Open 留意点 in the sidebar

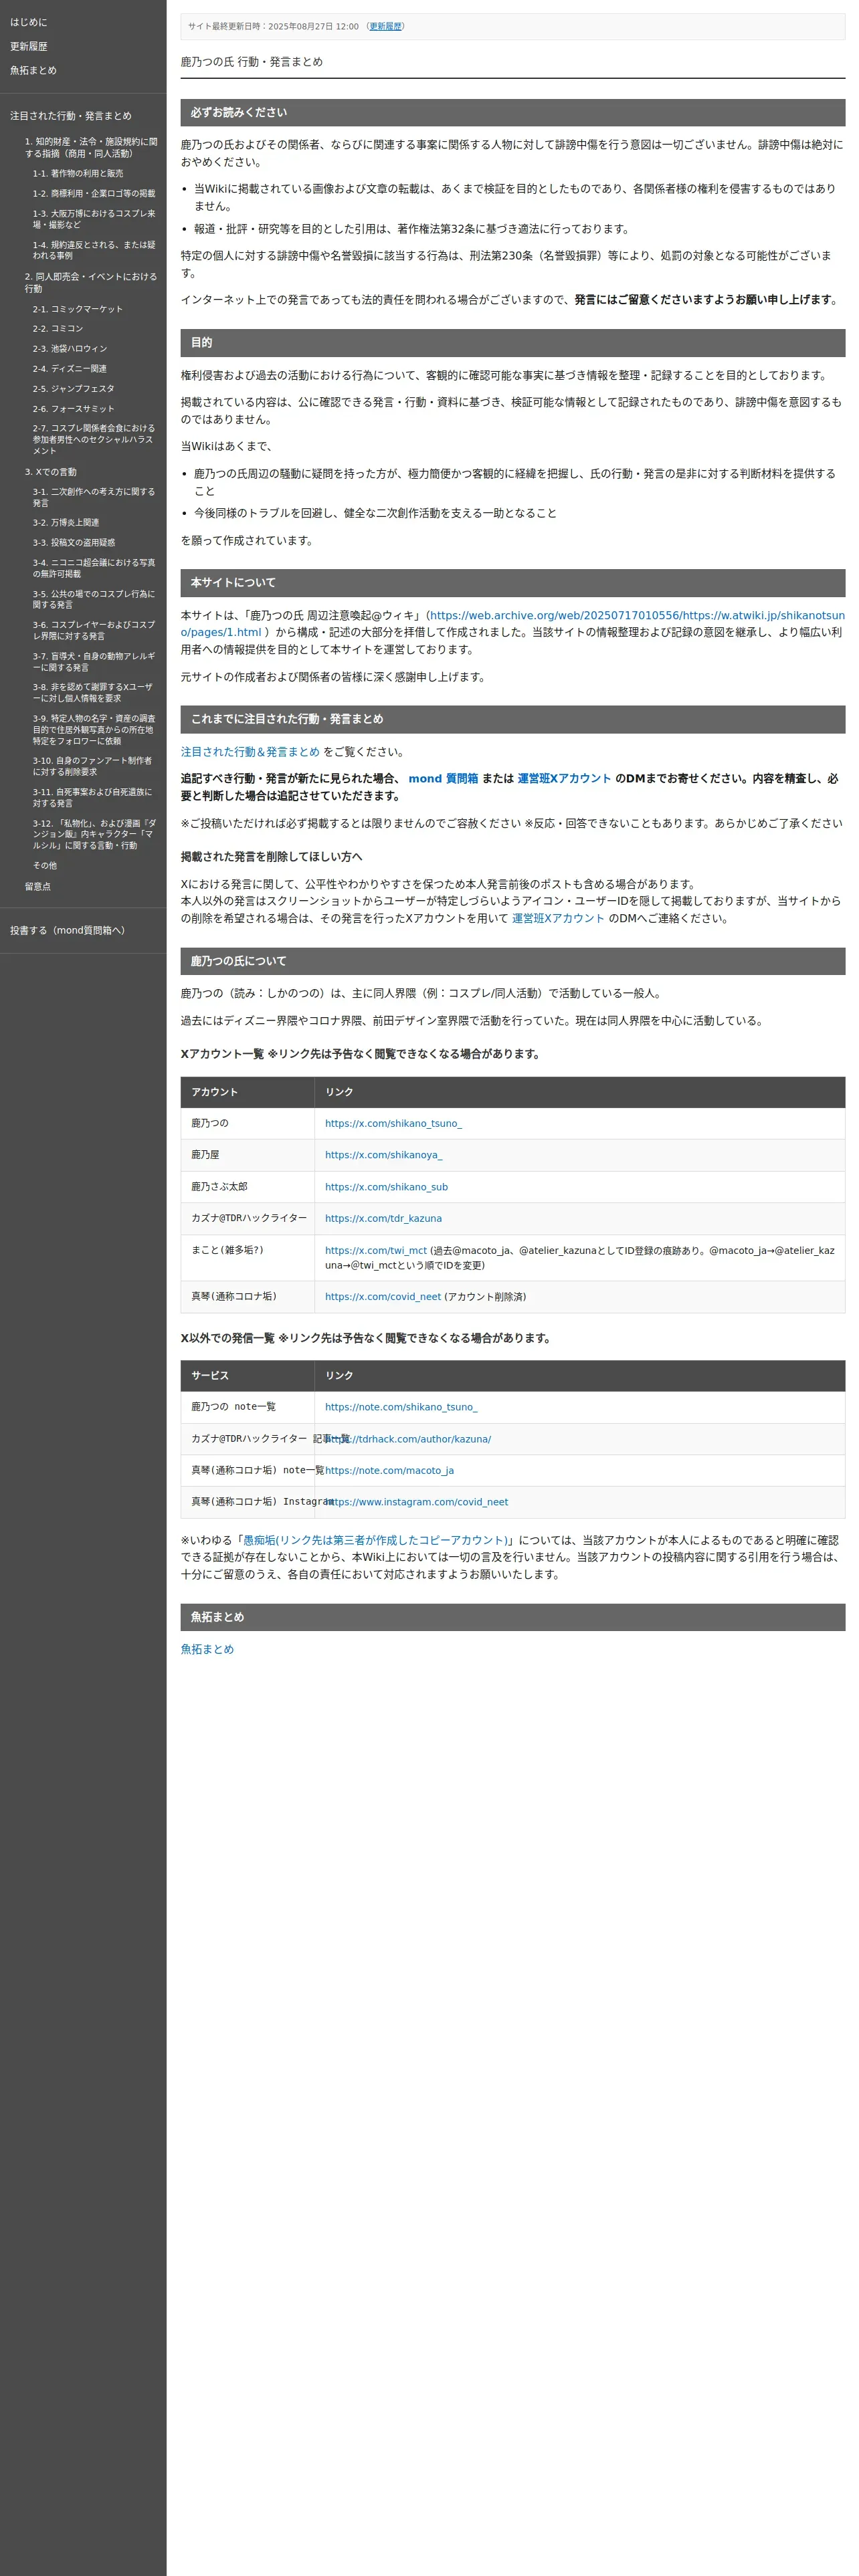pyautogui.click(x=38, y=886)
